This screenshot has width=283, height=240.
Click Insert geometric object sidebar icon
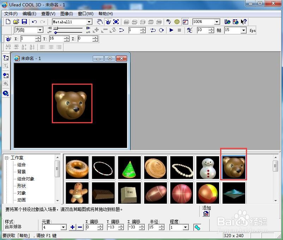(6, 93)
